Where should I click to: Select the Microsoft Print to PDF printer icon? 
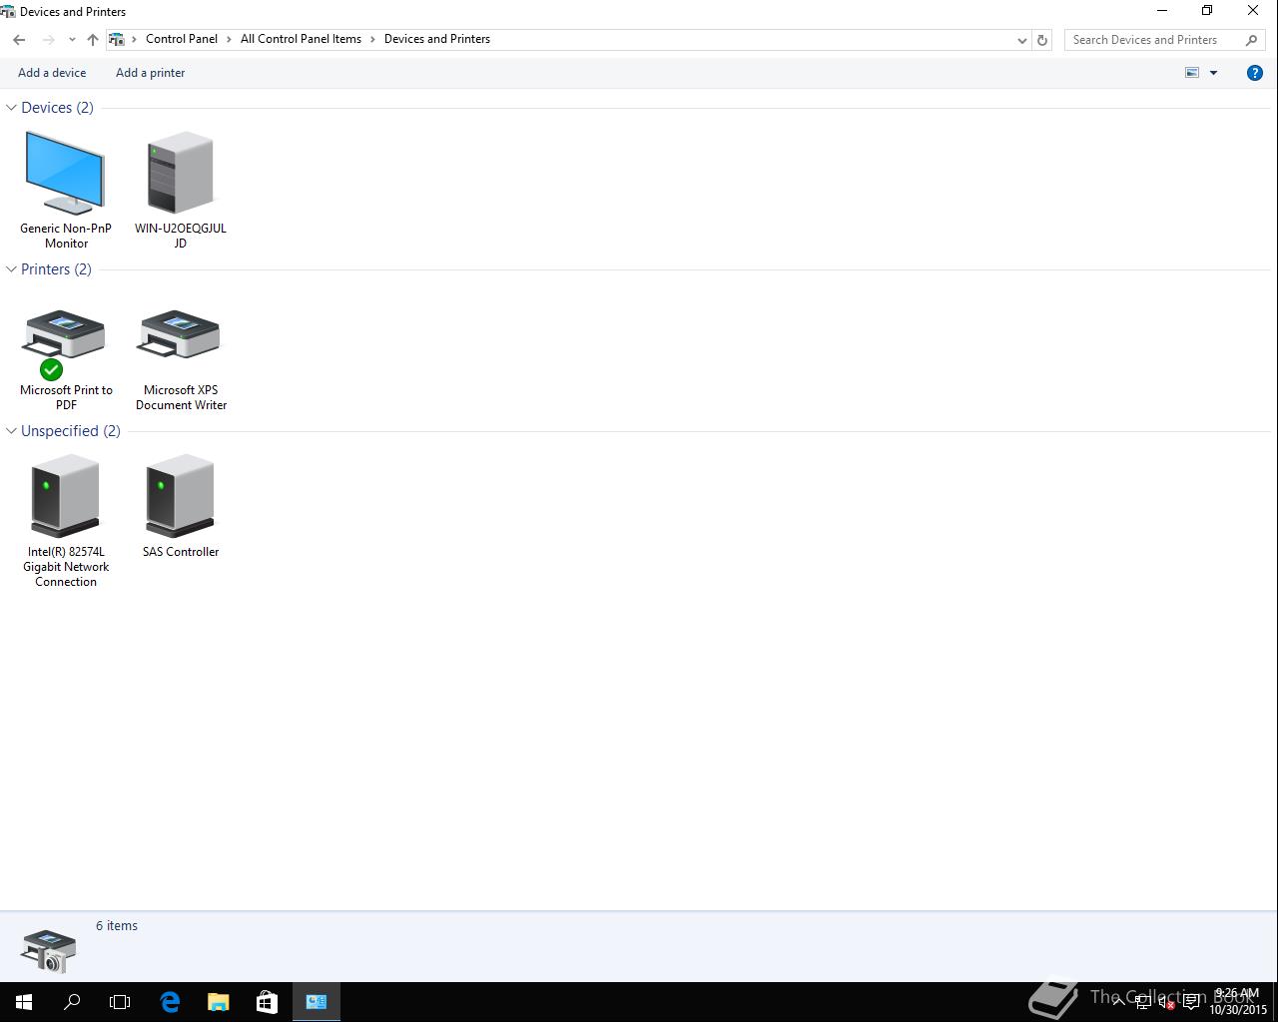(x=65, y=335)
